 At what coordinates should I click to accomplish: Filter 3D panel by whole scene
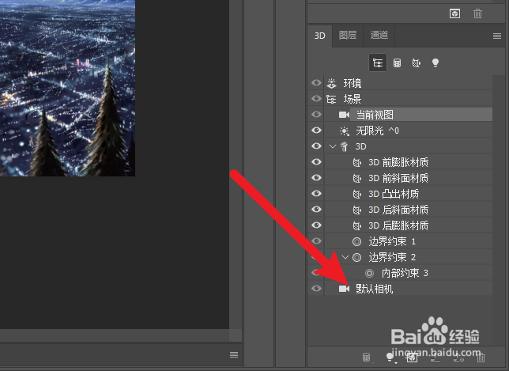click(378, 62)
